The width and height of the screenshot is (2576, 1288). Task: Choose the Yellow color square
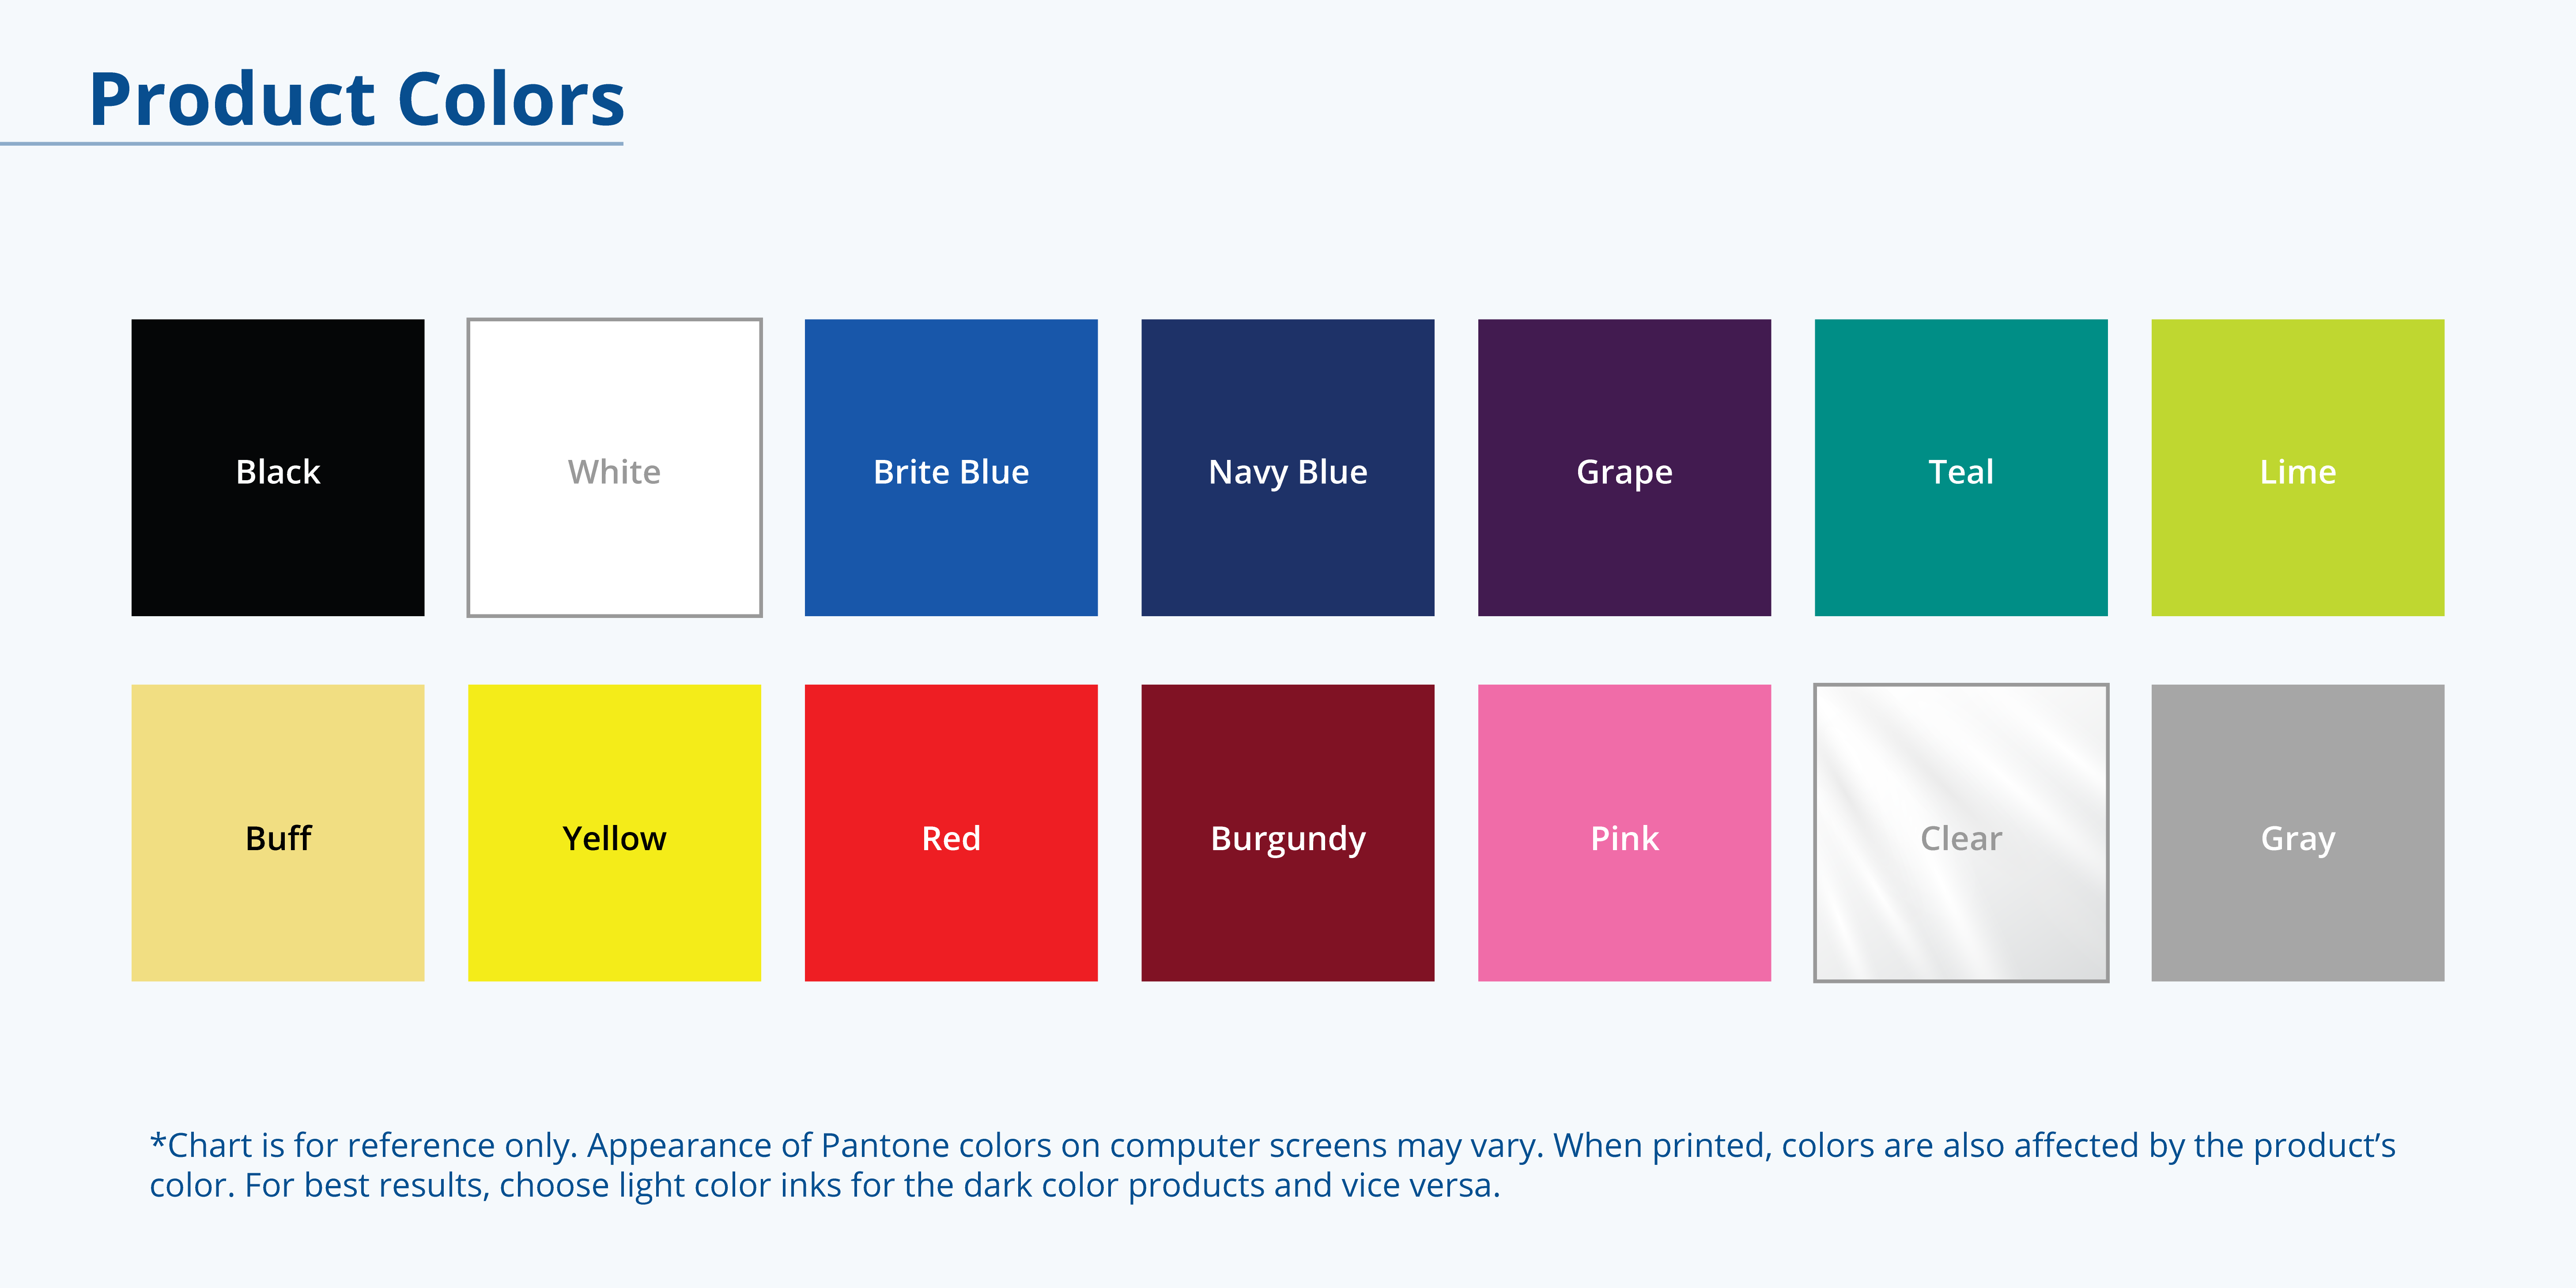coord(614,832)
